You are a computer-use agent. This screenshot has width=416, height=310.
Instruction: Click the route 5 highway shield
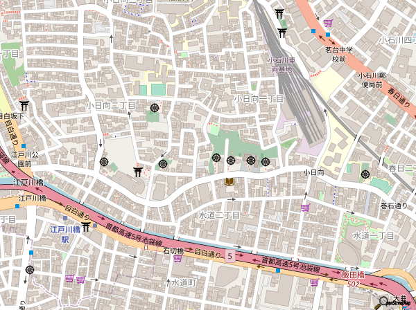(x=229, y=257)
